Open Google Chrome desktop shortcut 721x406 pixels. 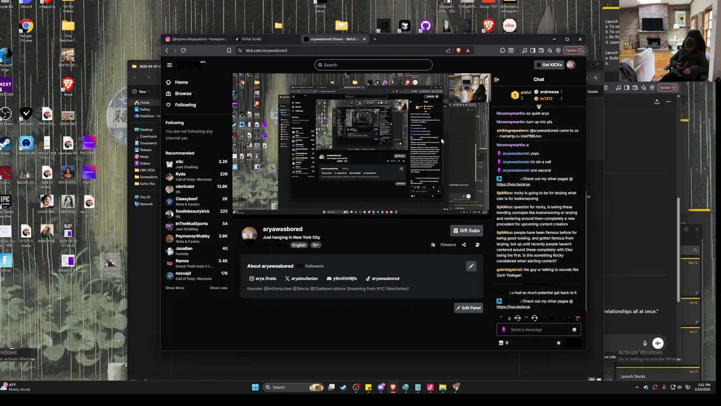[x=26, y=30]
